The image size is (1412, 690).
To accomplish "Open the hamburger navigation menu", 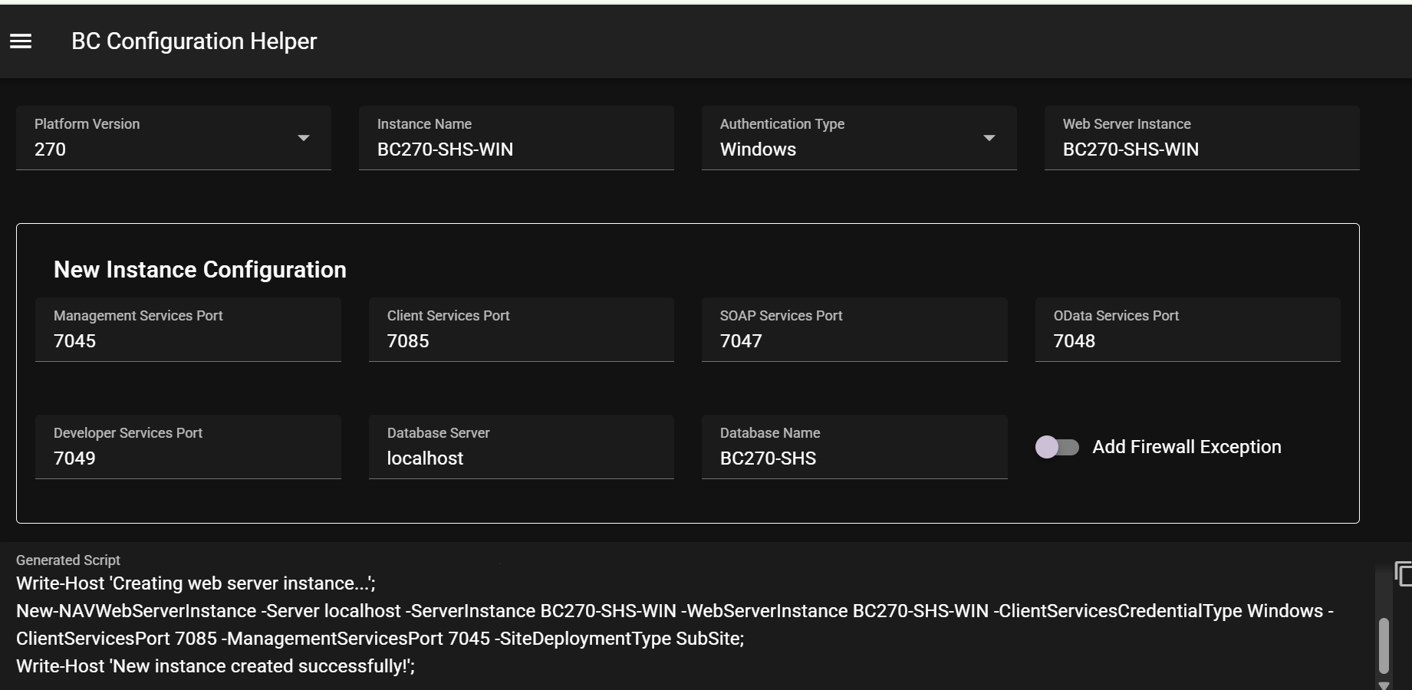I will click(21, 41).
